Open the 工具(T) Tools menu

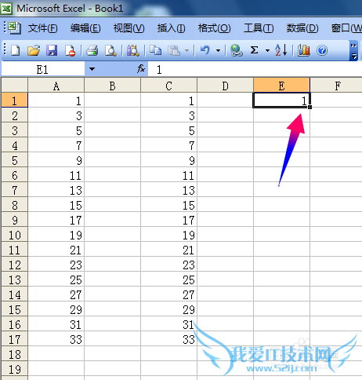pyautogui.click(x=259, y=28)
